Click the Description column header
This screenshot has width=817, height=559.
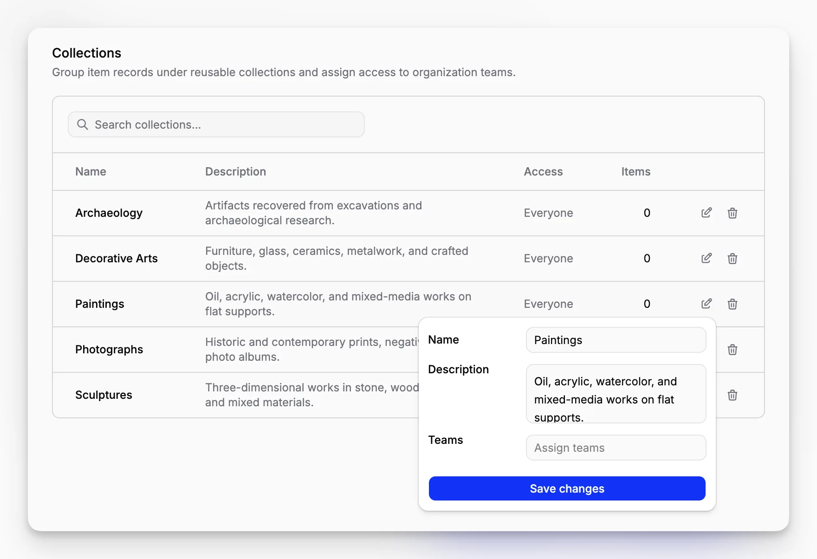pos(236,171)
